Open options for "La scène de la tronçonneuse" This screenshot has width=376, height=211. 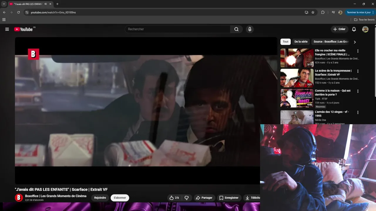[x=358, y=71]
